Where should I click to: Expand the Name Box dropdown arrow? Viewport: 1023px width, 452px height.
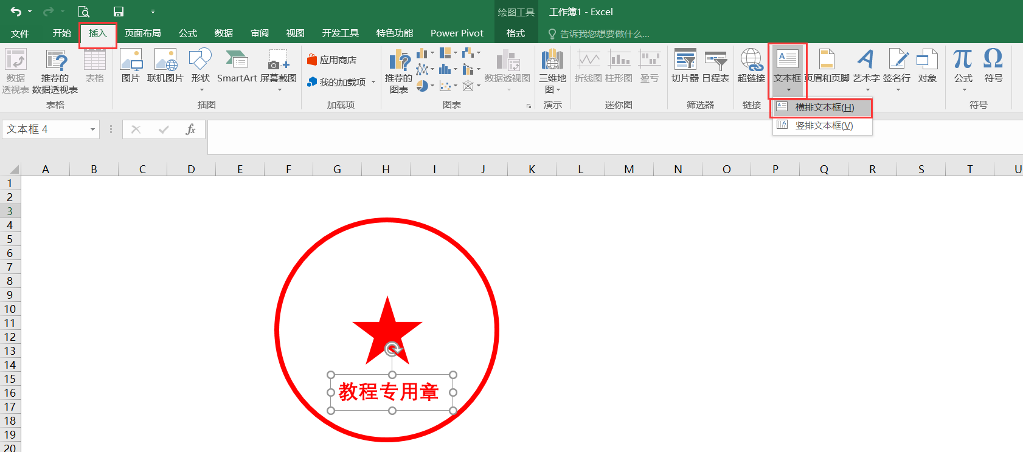pos(93,129)
